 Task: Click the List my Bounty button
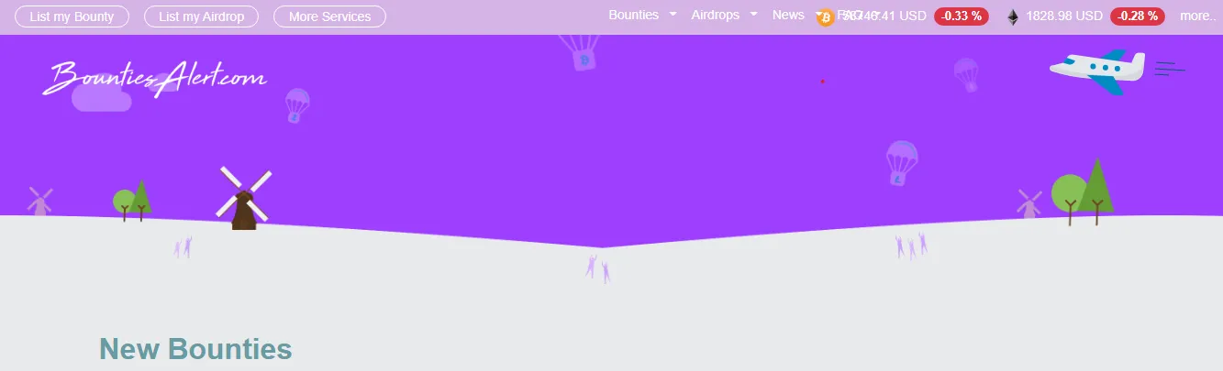click(72, 16)
